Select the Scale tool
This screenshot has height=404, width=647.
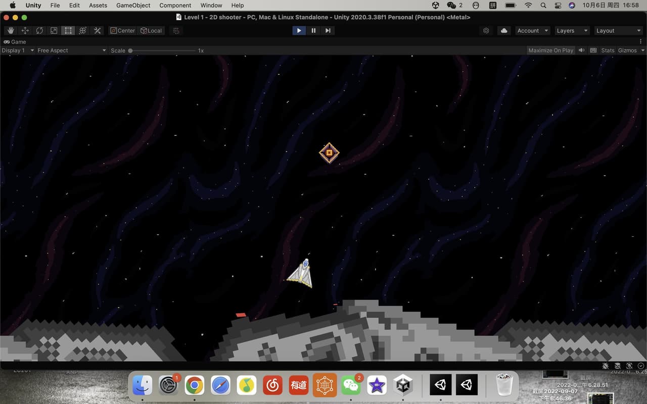coord(54,31)
